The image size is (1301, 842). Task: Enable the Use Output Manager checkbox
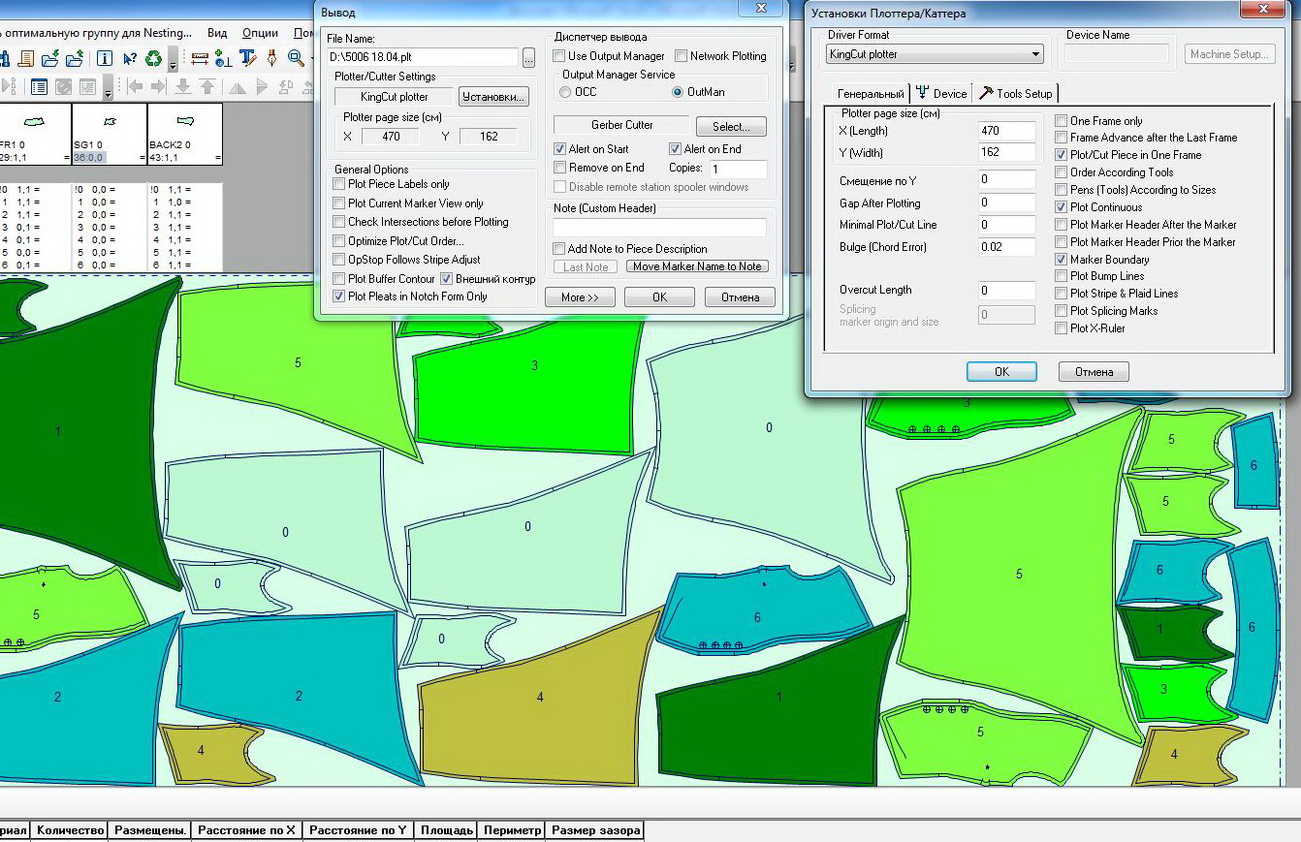point(559,56)
